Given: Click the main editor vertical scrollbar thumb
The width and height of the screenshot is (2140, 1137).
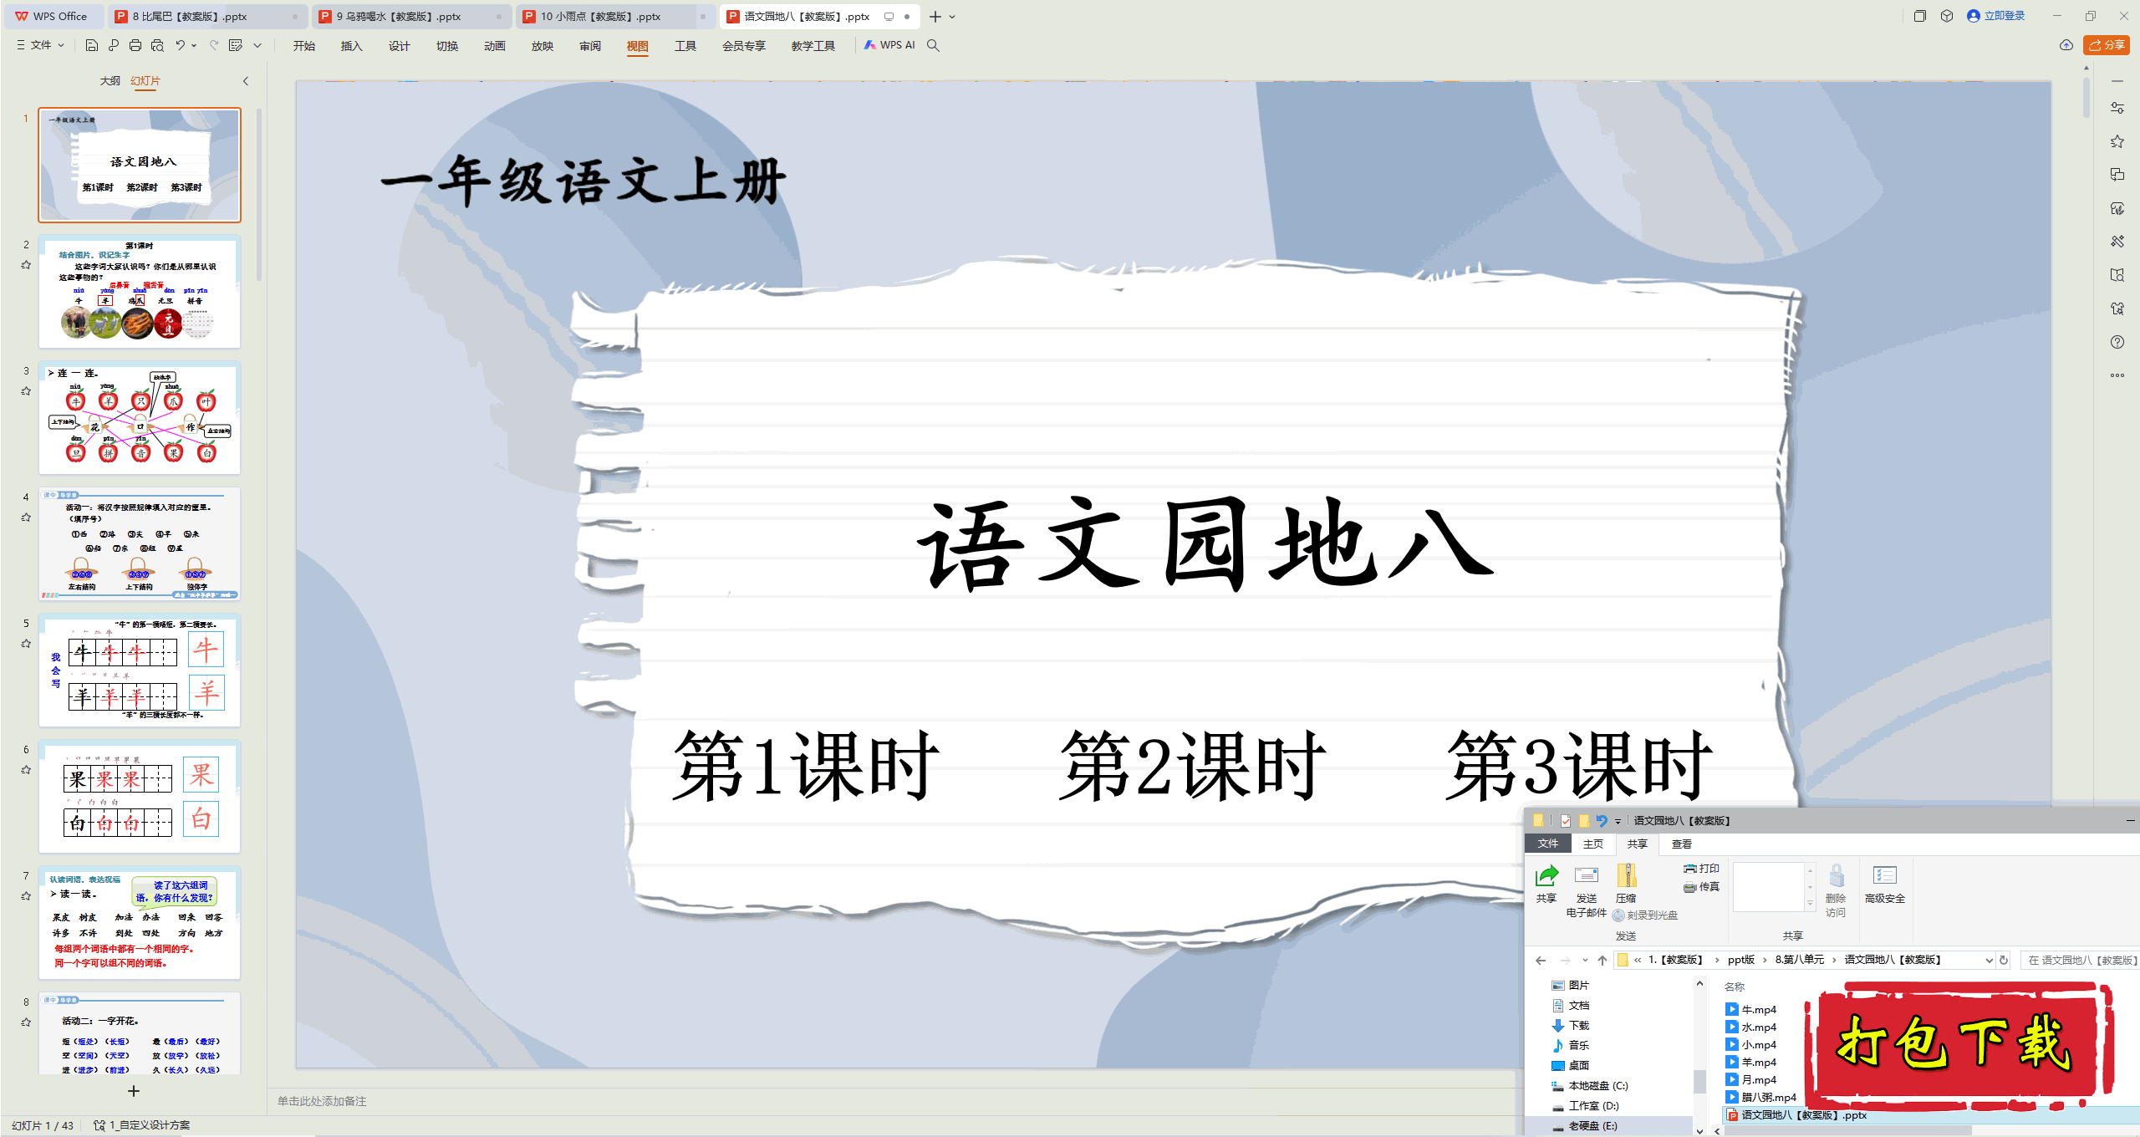Looking at the screenshot, I should pyautogui.click(x=2086, y=98).
